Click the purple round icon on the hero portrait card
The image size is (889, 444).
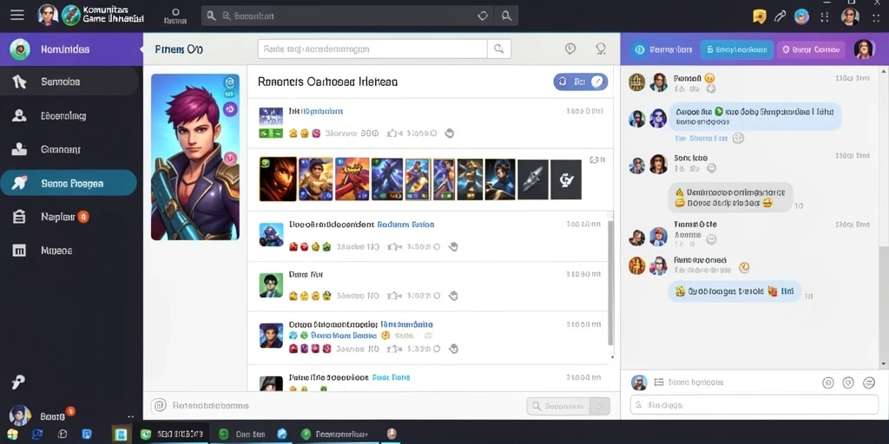[x=229, y=108]
